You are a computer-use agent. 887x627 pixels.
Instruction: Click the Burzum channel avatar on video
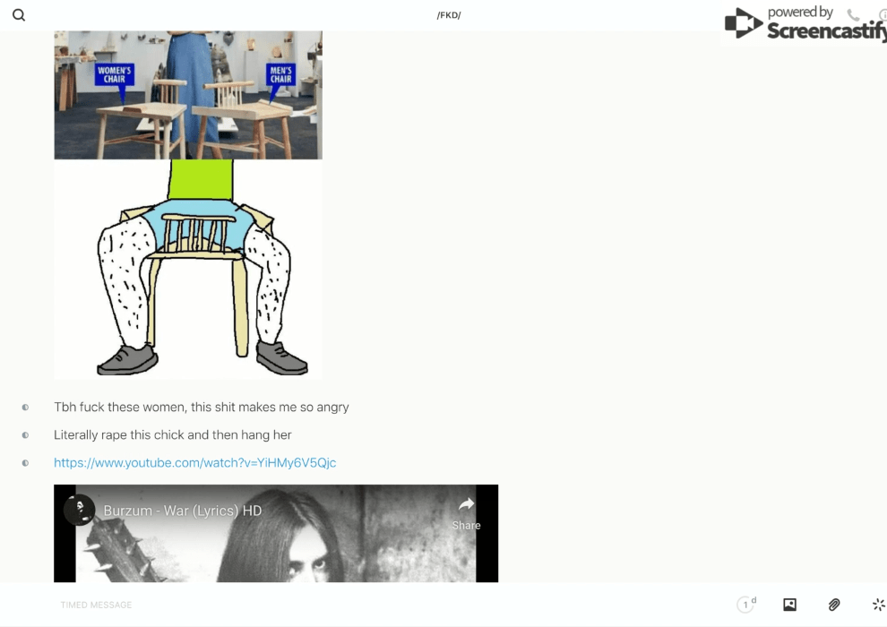[80, 511]
